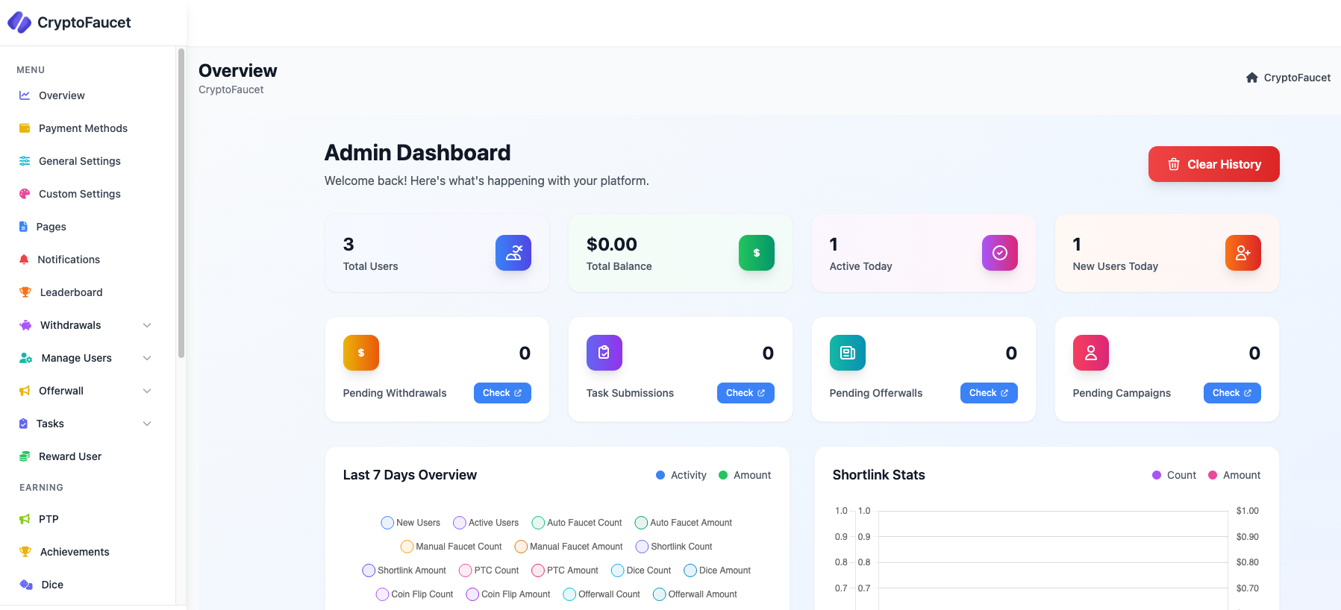Click the Withdrawals piggy bank icon
Viewport: 1341px width, 610px height.
point(25,325)
